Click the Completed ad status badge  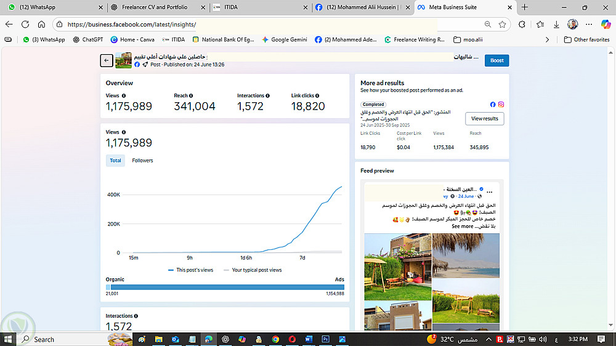pos(373,105)
